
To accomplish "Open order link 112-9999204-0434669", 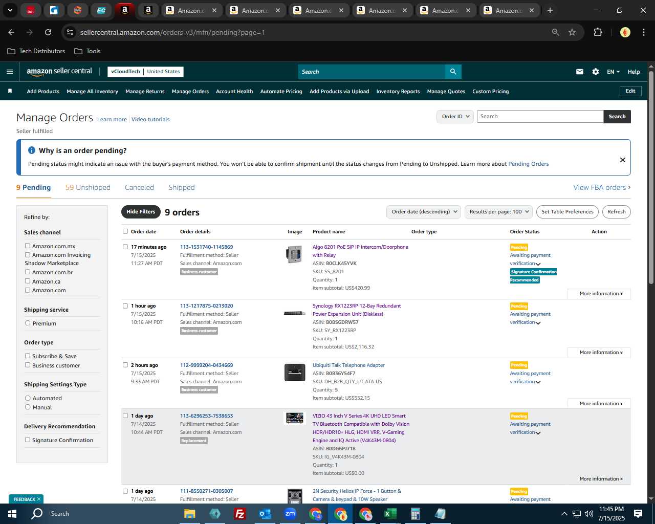I will coord(206,365).
